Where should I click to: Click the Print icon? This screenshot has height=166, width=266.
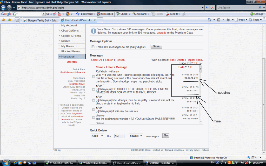click(x=228, y=20)
